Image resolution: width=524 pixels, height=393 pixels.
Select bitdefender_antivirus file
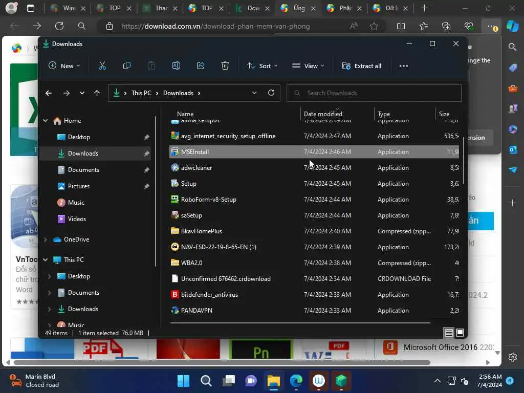tap(314, 295)
